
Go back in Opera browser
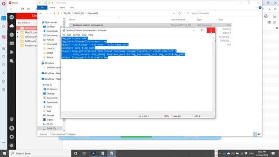pos(11,9)
